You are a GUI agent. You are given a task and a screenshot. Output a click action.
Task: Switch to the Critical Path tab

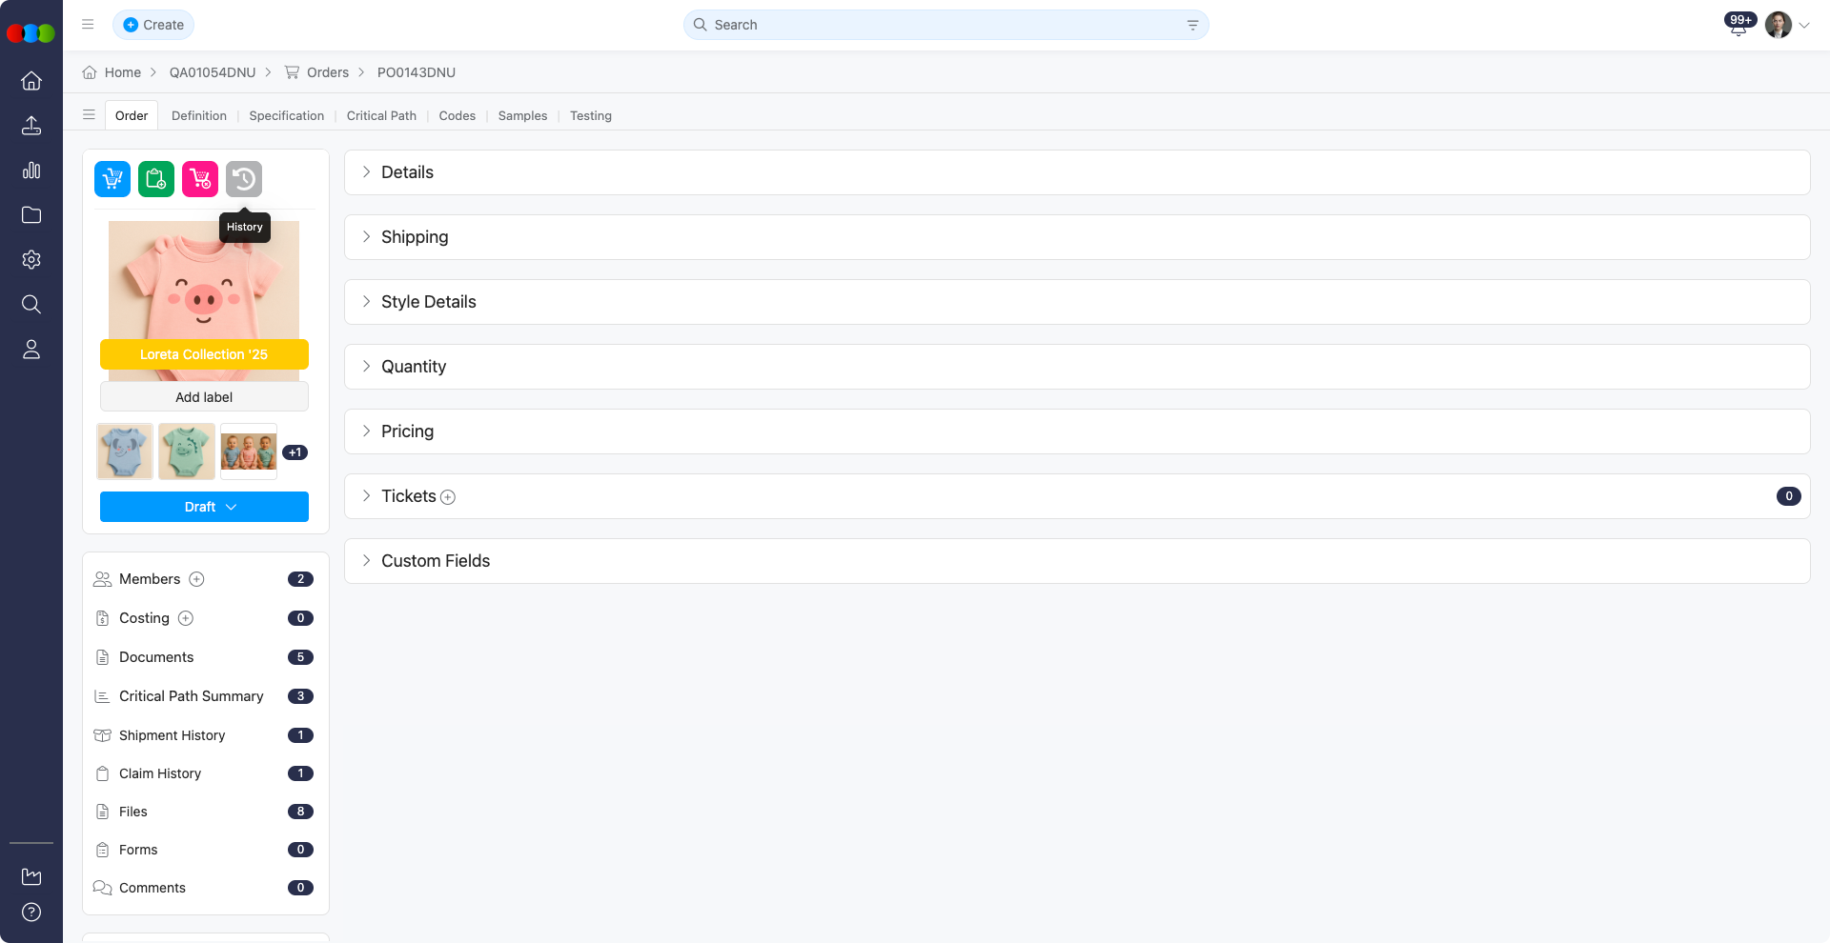click(381, 116)
